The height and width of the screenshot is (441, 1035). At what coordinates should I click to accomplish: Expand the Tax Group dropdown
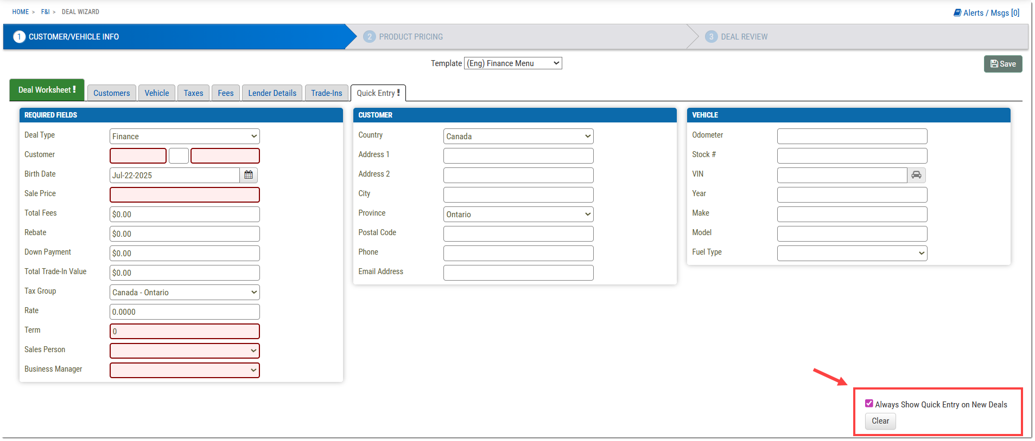[185, 292]
